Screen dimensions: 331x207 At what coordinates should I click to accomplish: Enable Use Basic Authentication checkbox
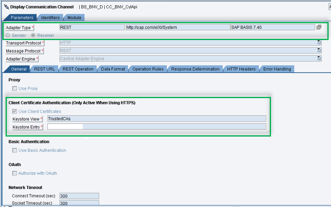click(x=14, y=151)
